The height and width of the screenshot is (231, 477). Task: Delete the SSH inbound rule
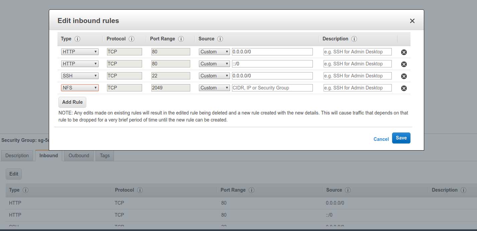point(404,76)
